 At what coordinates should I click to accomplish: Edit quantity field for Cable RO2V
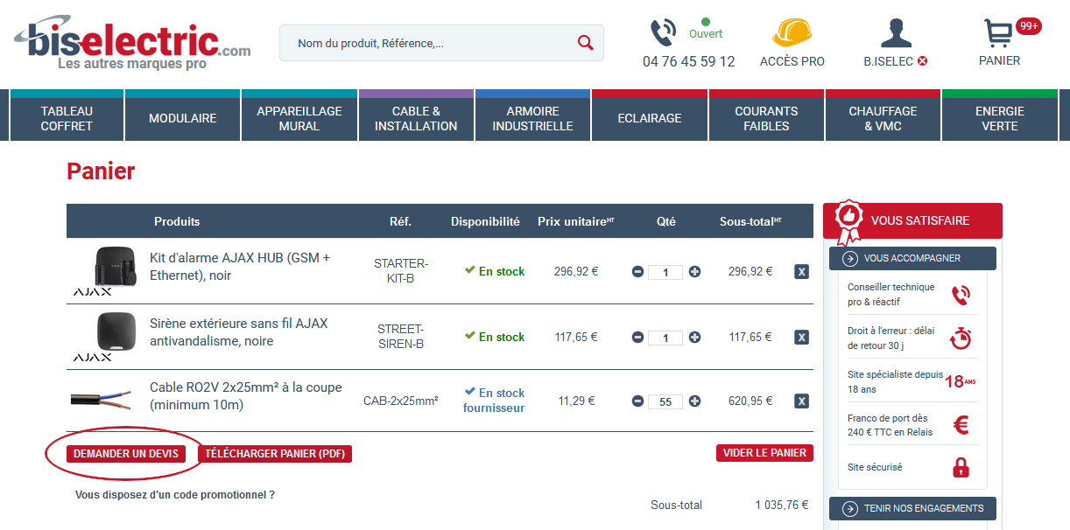pos(666,402)
